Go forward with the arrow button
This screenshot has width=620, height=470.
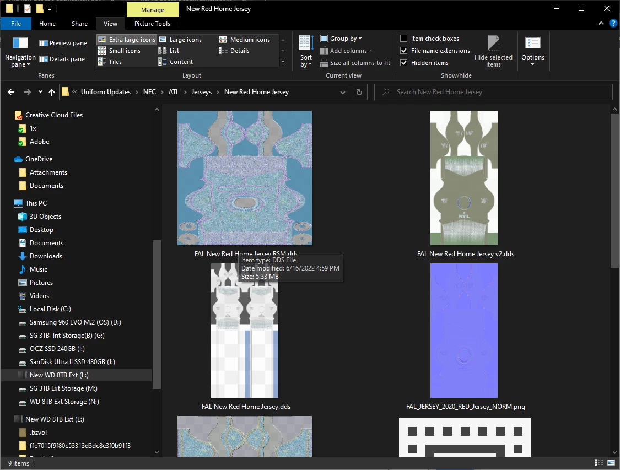[x=28, y=92]
